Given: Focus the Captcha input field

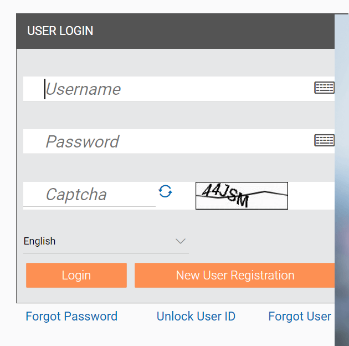Looking at the screenshot, I should [89, 195].
